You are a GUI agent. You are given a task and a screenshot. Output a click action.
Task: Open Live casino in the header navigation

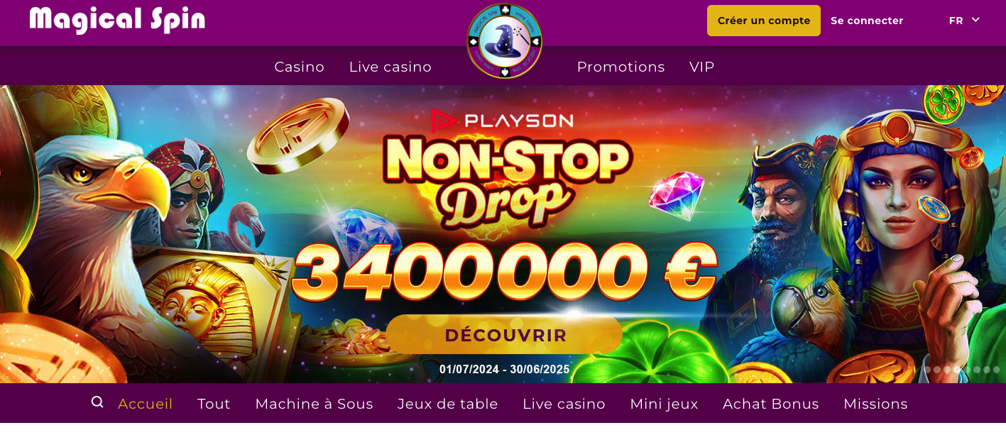pyautogui.click(x=390, y=67)
